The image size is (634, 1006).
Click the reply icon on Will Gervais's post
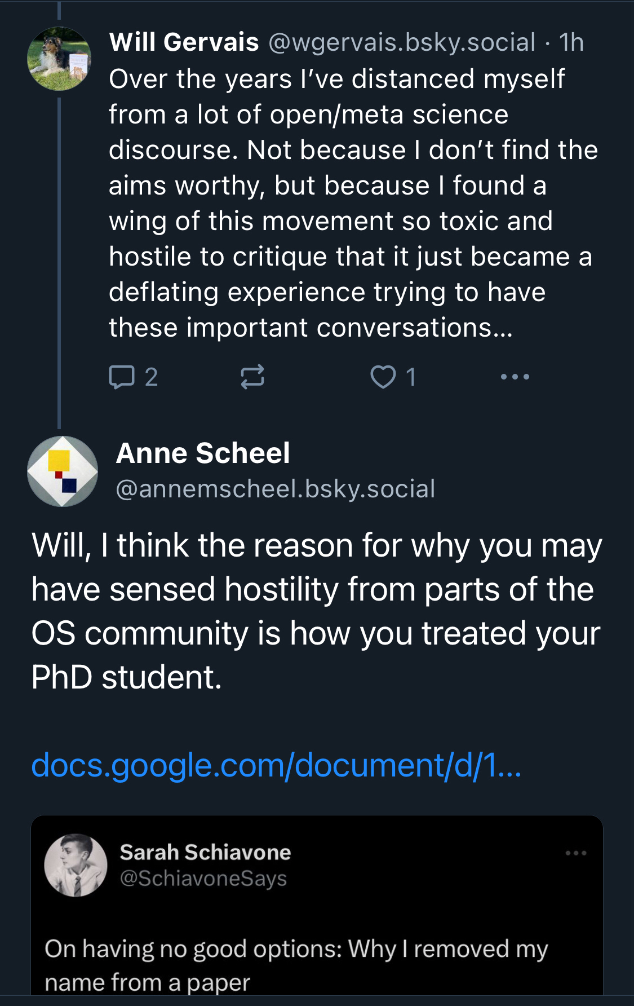pyautogui.click(x=122, y=377)
